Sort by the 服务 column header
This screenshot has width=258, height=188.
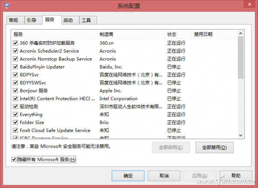[54, 34]
